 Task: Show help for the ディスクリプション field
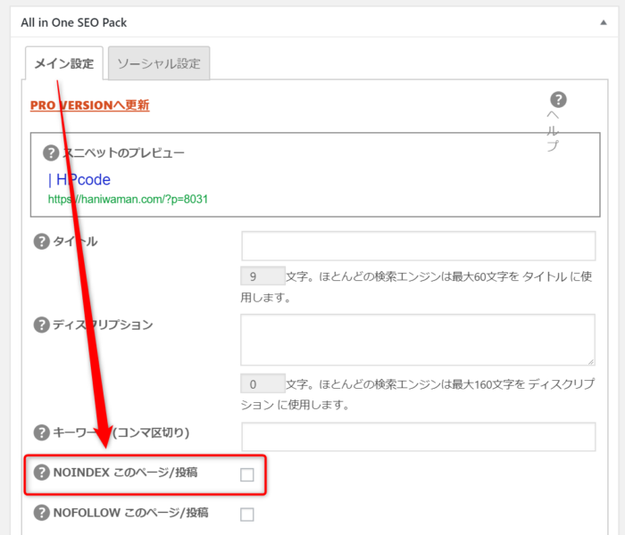40,325
